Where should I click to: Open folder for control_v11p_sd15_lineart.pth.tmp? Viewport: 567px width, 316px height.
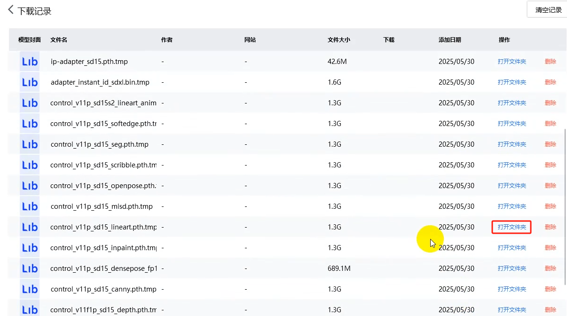(512, 227)
